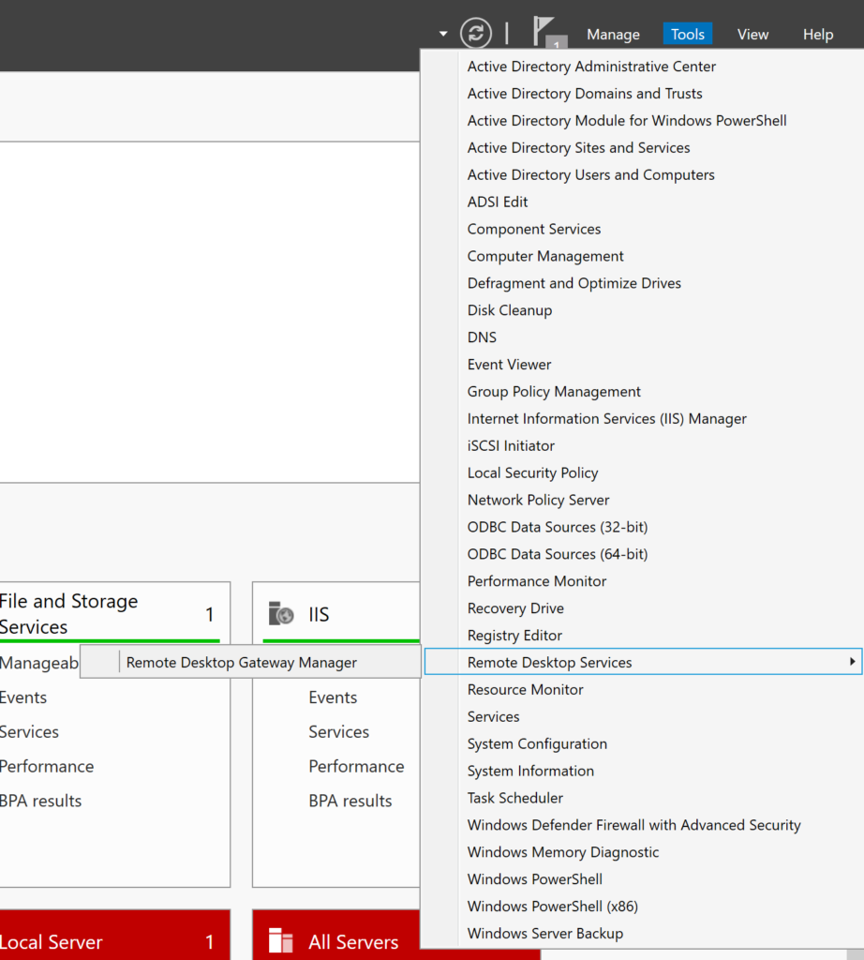This screenshot has height=960, width=864.
Task: Open the Help menu
Action: coord(817,33)
